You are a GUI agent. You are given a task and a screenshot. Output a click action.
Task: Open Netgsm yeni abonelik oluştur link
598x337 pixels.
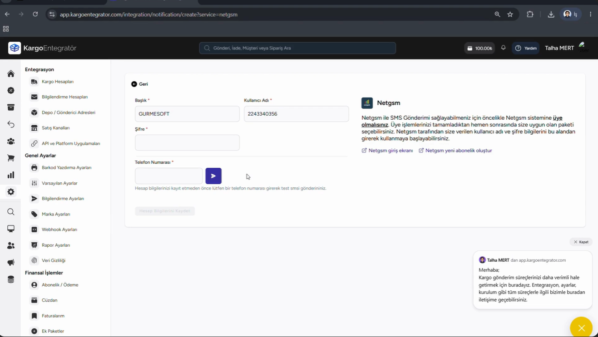pyautogui.click(x=455, y=151)
